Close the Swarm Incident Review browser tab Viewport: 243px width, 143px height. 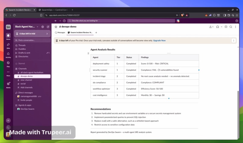34,10
